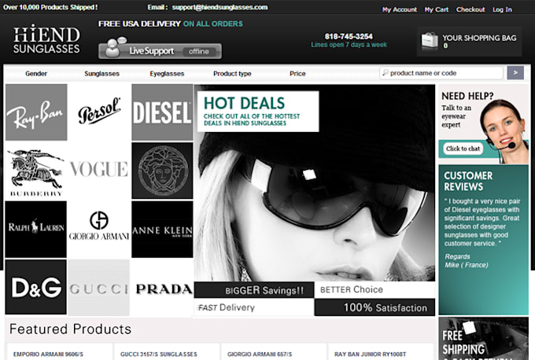
Task: Click the Need Help support agent image
Action: click(503, 131)
